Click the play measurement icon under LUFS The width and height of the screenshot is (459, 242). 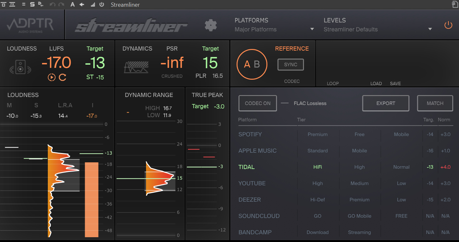(52, 77)
